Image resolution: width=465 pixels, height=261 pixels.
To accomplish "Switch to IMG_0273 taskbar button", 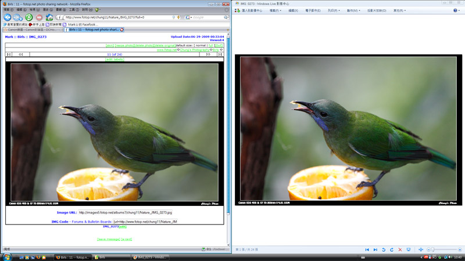I will pyautogui.click(x=151, y=258).
